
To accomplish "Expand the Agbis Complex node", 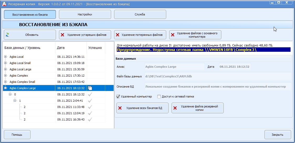I will 5,76.
